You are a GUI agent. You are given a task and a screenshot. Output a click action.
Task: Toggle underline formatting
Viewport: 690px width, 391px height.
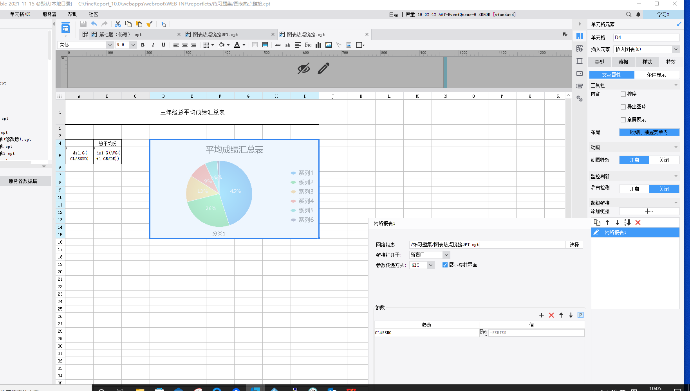click(163, 45)
